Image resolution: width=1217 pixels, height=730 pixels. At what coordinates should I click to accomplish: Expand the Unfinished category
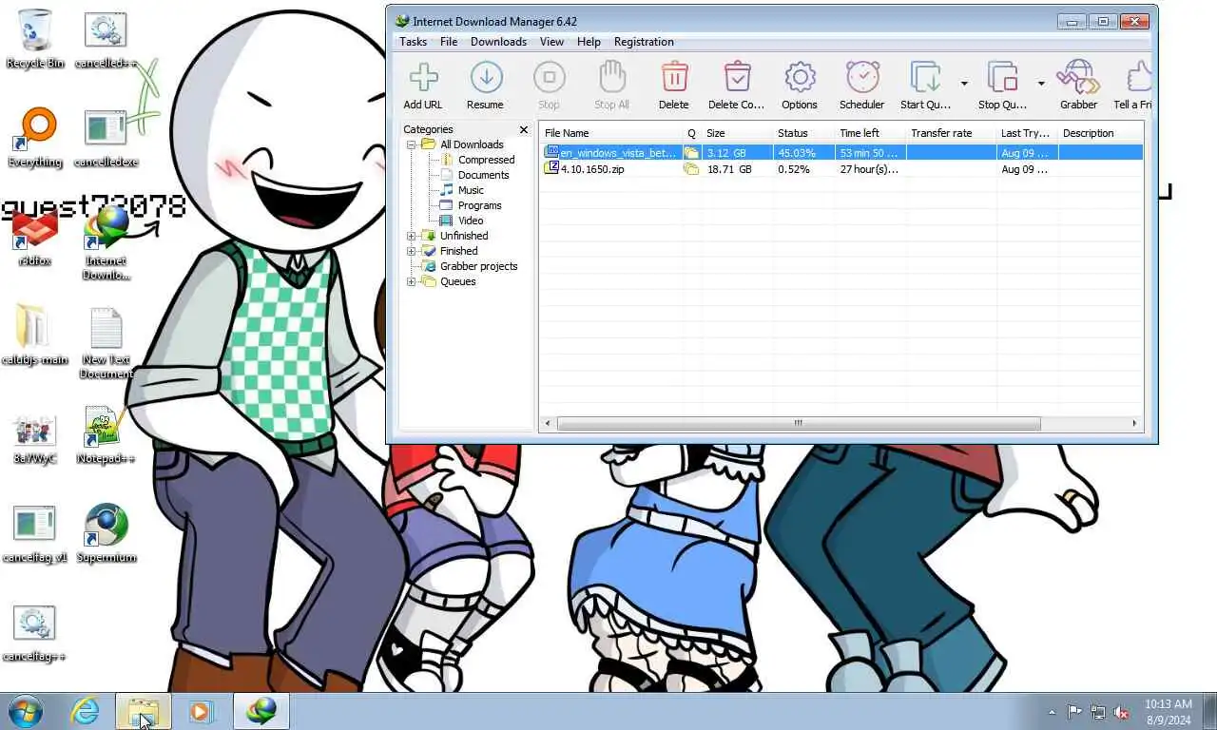click(412, 236)
